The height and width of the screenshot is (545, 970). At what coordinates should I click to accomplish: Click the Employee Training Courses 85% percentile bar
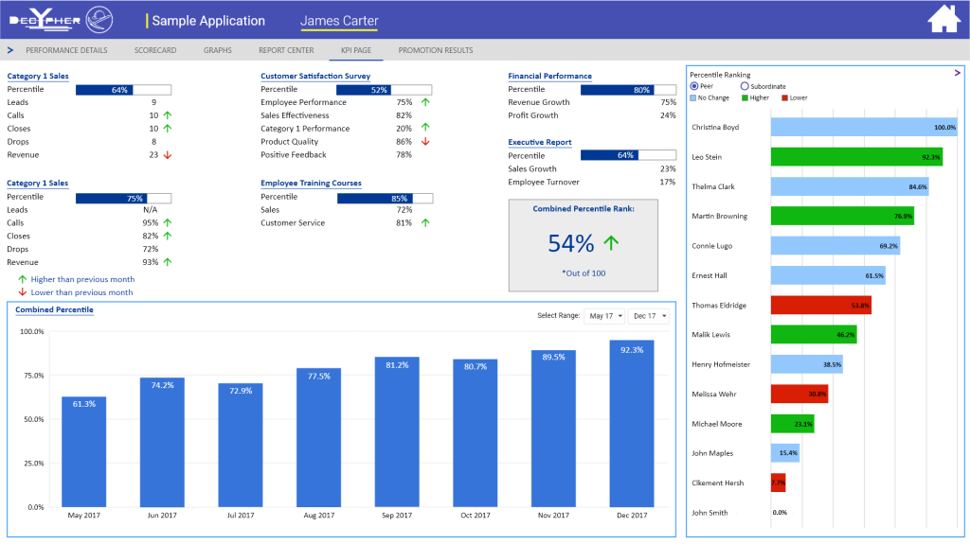[385, 199]
